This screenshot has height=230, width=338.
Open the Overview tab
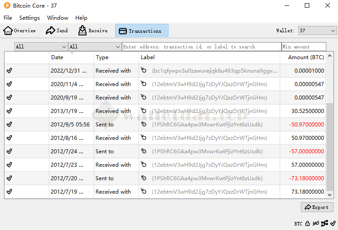(20, 30)
